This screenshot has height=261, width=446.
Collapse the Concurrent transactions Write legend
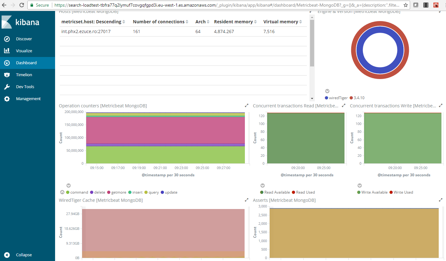coord(359,186)
